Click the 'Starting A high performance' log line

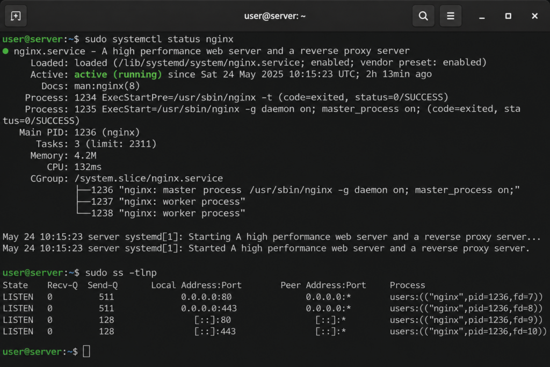coord(272,237)
